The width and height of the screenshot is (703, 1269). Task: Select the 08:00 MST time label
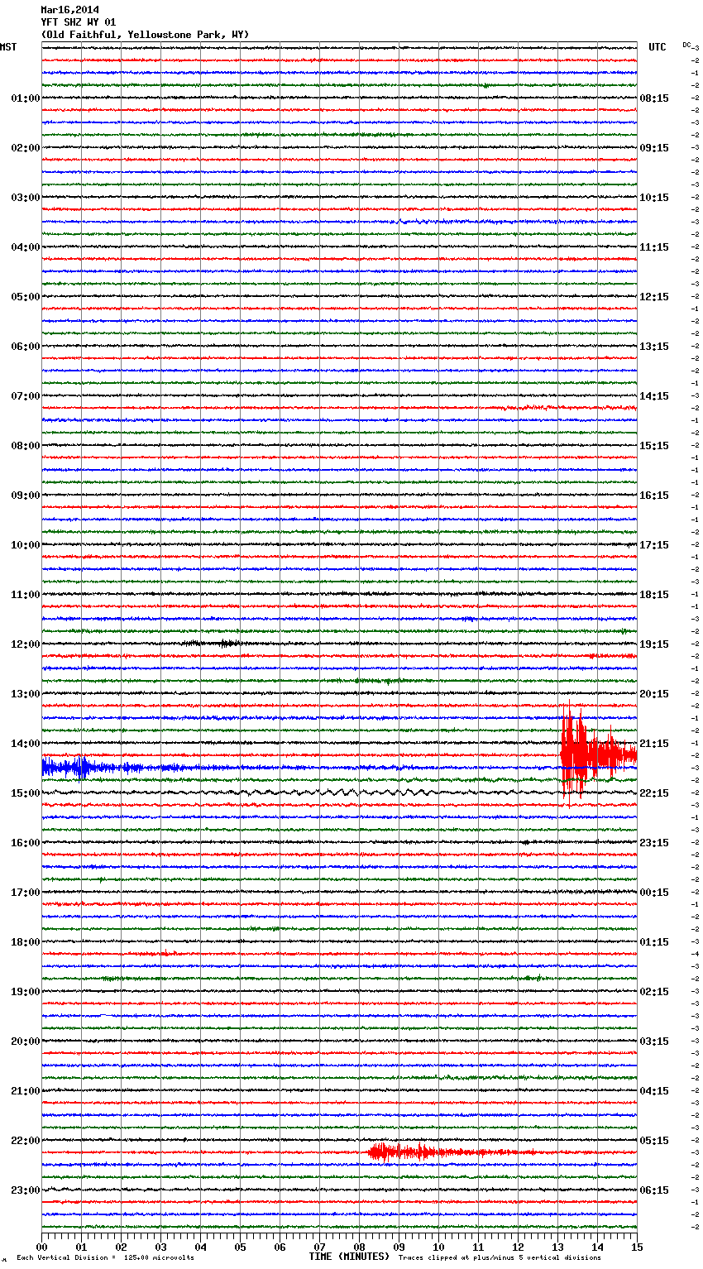coord(25,446)
